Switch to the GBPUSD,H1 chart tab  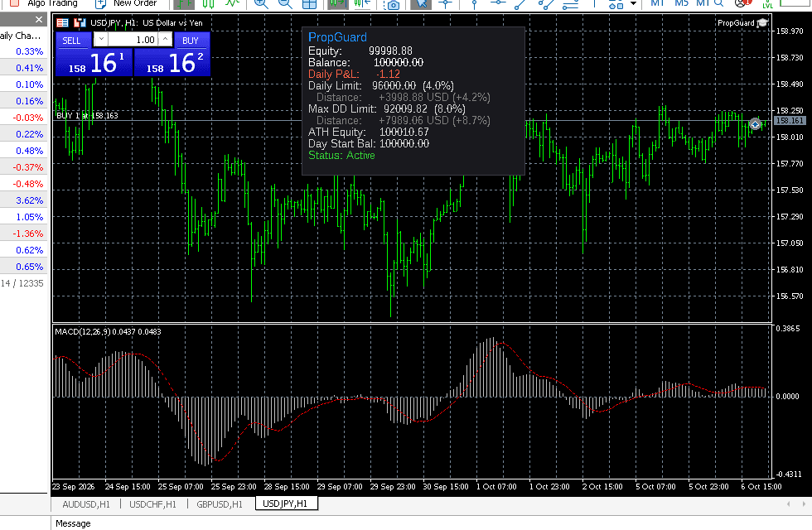pyautogui.click(x=220, y=504)
